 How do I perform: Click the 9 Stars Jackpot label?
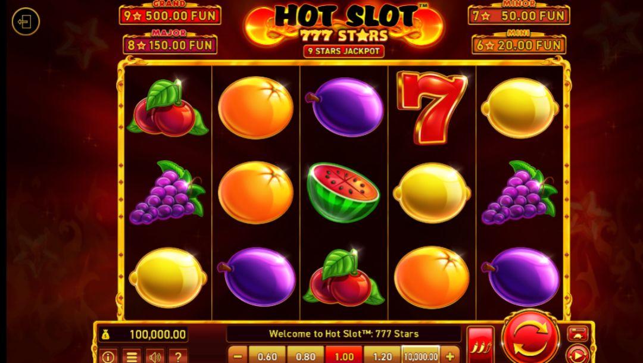[x=344, y=51]
